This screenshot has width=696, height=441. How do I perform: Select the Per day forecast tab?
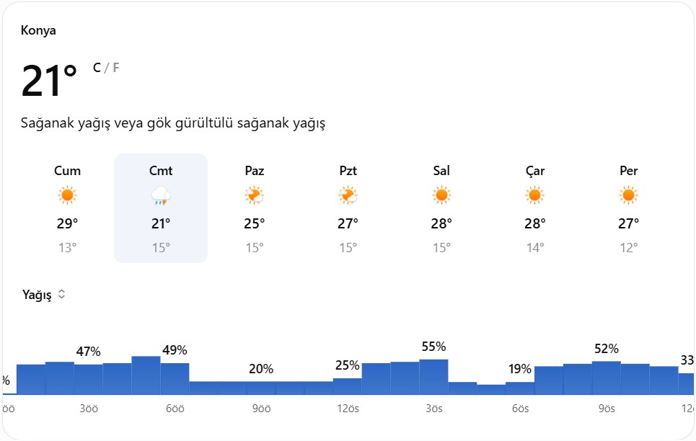coord(628,208)
